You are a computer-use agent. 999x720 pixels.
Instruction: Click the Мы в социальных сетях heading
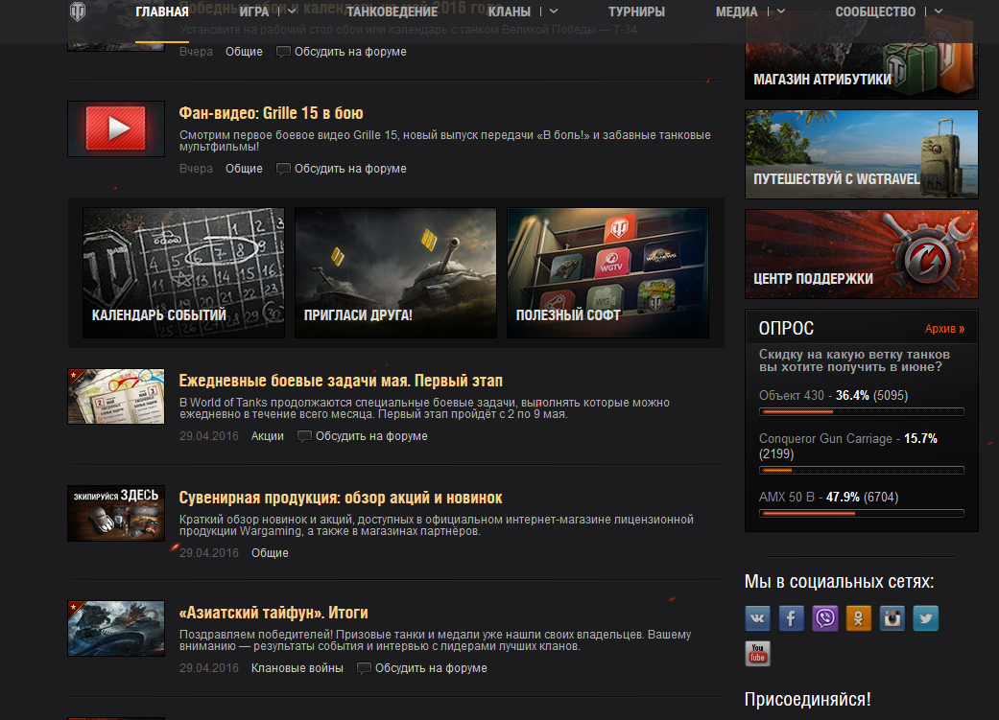click(x=839, y=581)
